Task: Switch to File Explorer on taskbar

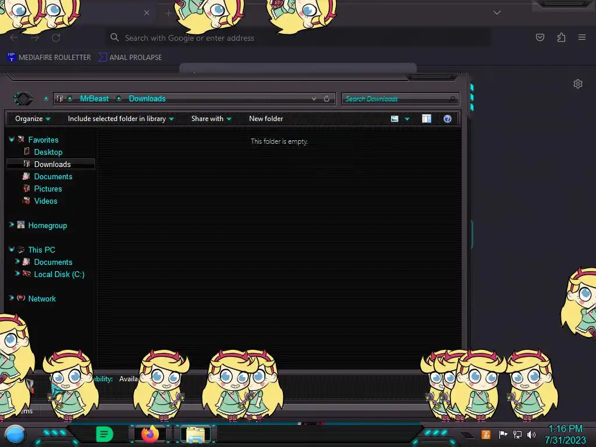Action: [x=196, y=434]
